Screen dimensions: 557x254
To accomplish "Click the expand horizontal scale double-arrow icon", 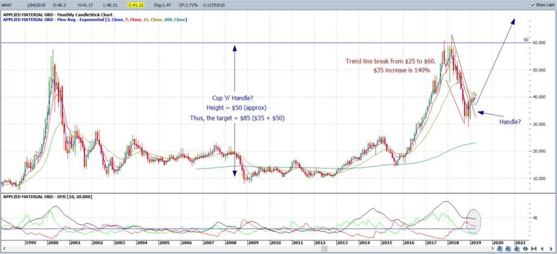I will (525, 249).
